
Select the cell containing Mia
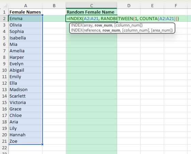point(26,44)
